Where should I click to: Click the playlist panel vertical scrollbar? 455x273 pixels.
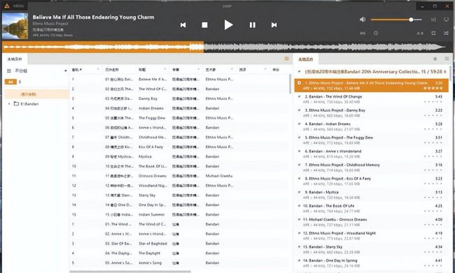pyautogui.click(x=450, y=73)
